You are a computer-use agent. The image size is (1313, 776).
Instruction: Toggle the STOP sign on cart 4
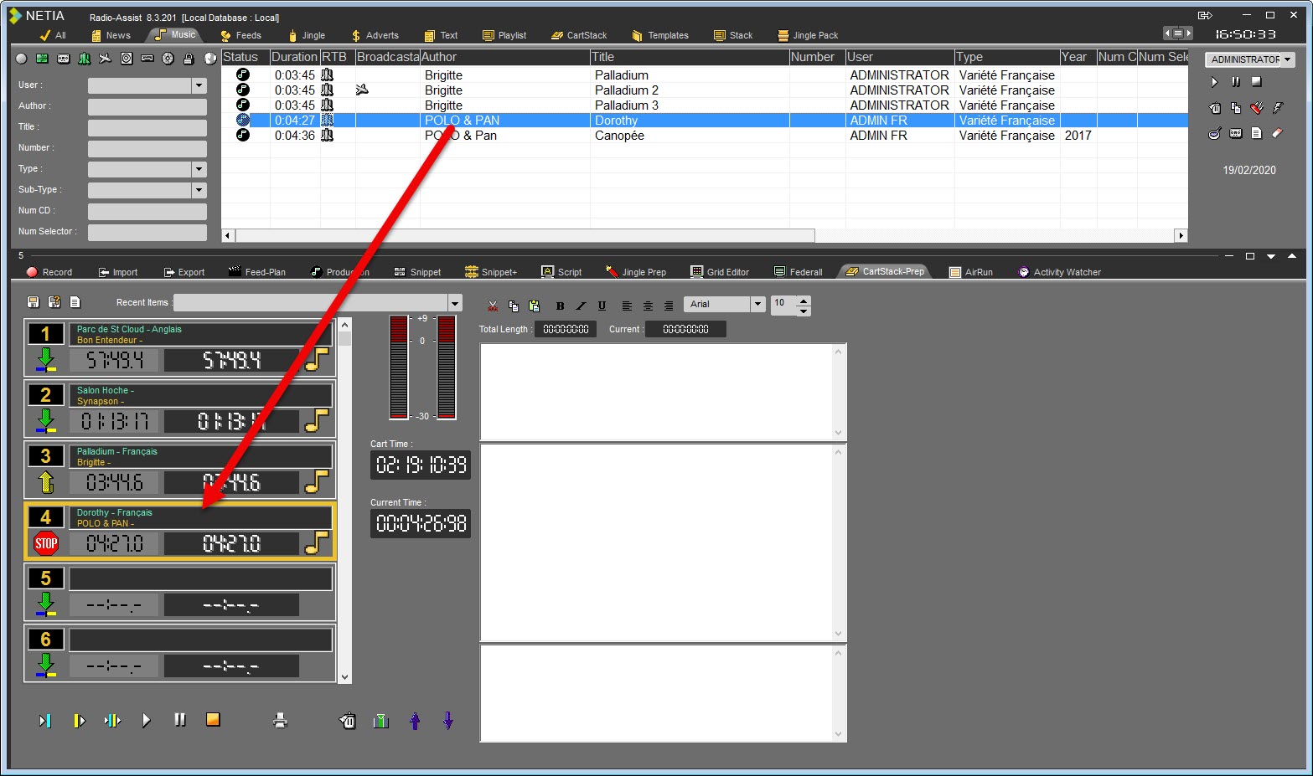pos(46,543)
